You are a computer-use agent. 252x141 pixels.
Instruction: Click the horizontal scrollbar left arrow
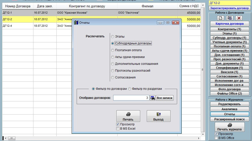(6, 138)
